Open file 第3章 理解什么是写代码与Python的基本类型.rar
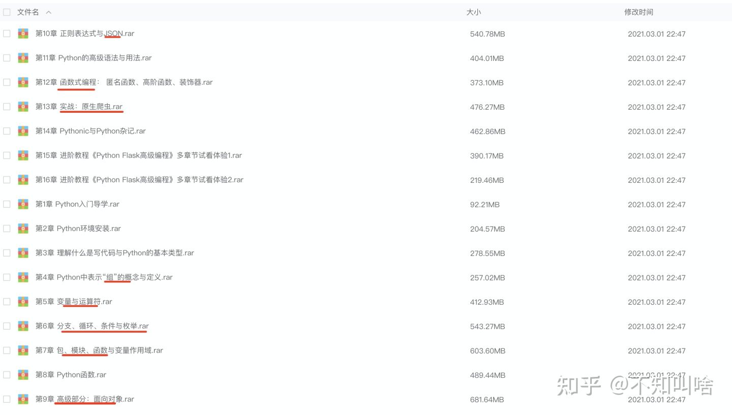 115,253
